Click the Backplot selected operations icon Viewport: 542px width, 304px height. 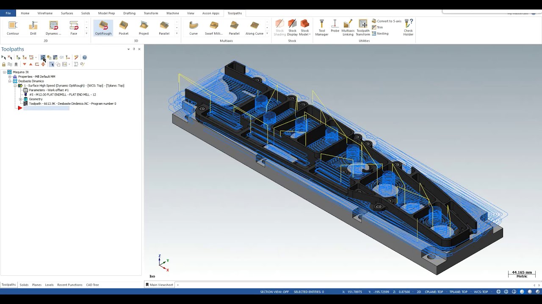[43, 57]
